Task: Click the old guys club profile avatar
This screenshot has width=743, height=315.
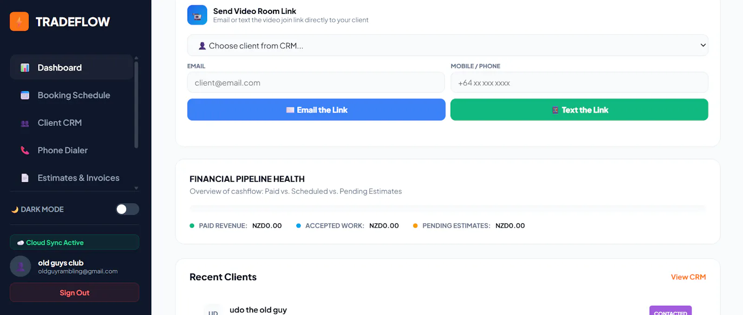Action: click(20, 266)
